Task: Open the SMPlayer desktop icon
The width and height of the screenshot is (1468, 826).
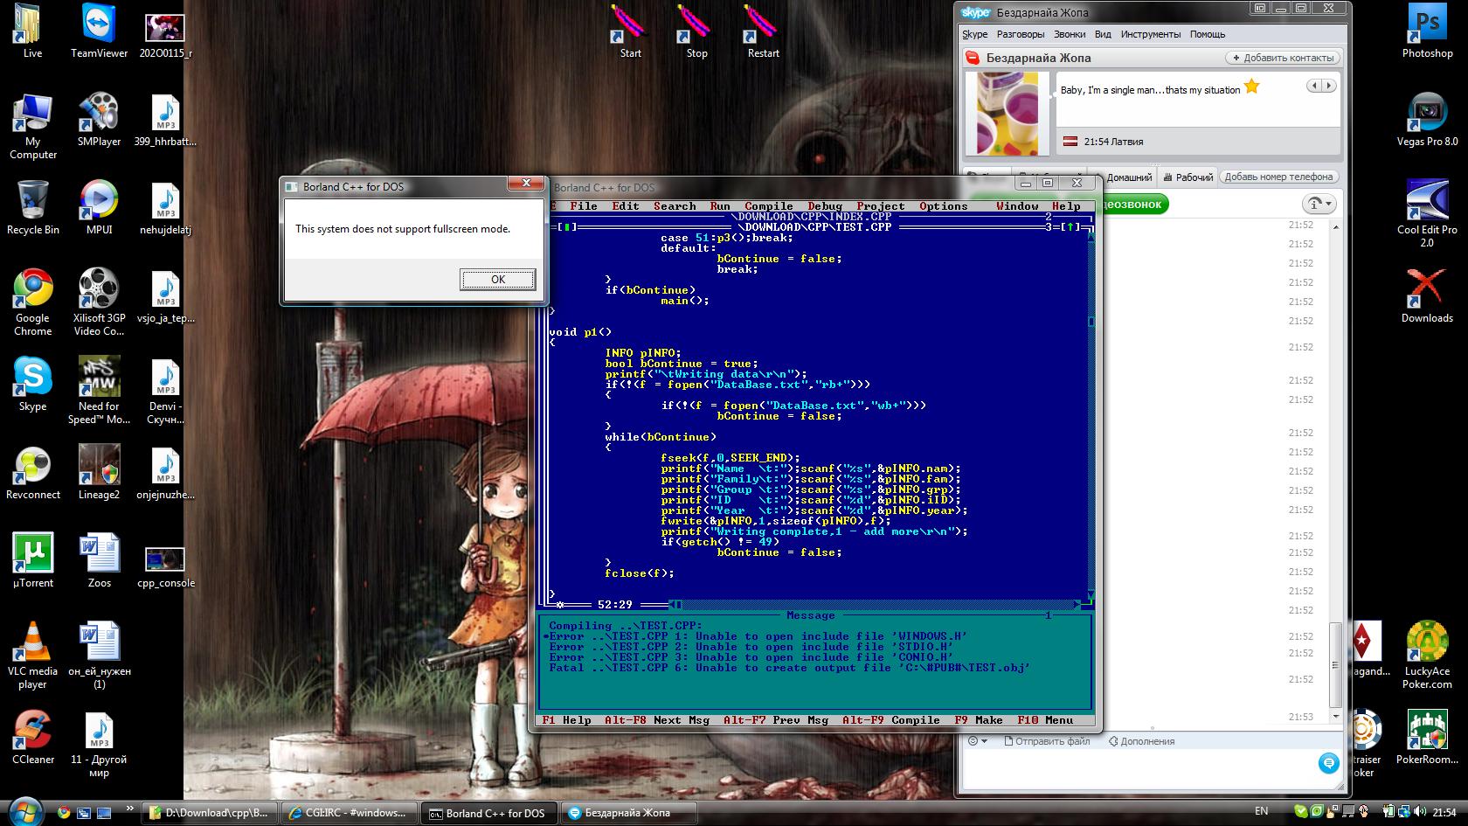Action: (x=100, y=120)
